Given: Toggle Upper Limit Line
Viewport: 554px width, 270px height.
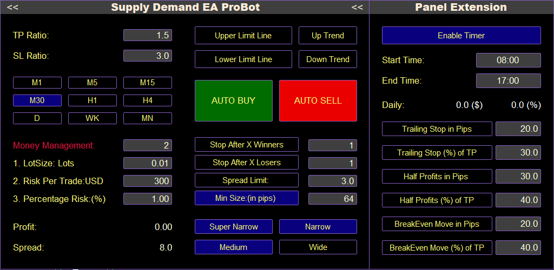Looking at the screenshot, I should (x=243, y=36).
